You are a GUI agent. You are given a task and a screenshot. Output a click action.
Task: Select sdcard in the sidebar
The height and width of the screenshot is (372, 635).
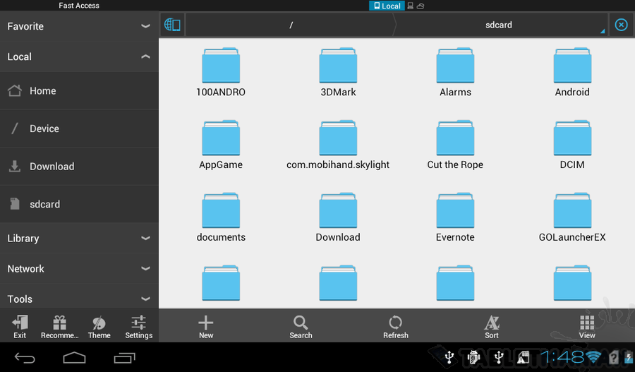(79, 204)
